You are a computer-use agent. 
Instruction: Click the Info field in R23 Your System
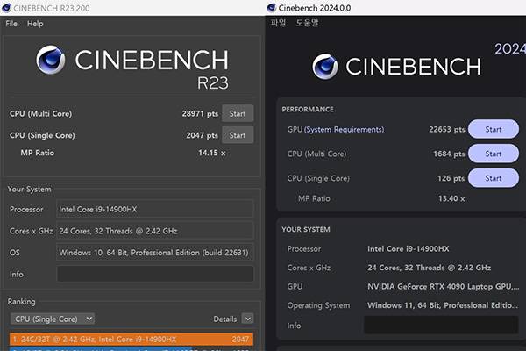tap(154, 274)
